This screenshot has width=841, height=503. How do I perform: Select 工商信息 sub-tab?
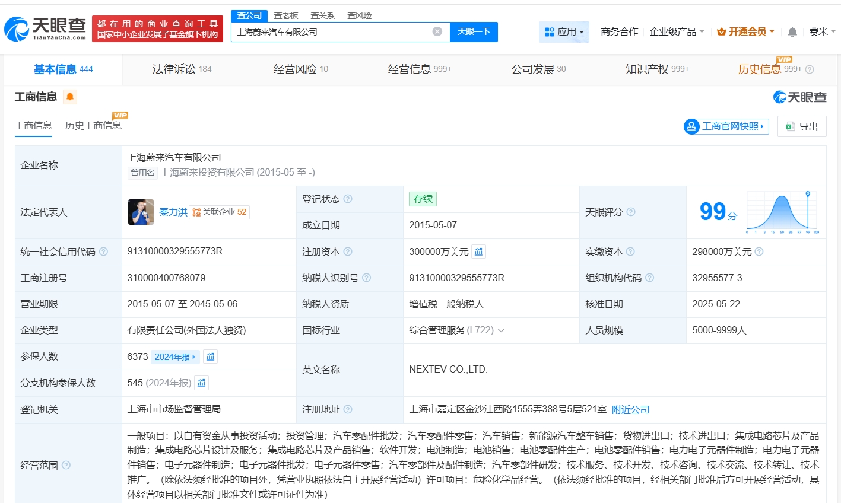tap(33, 126)
